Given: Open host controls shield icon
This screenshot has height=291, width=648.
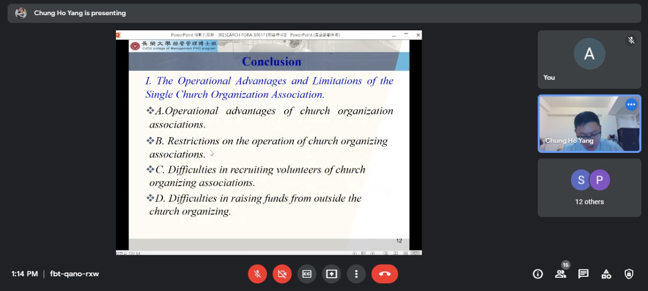Looking at the screenshot, I should click(x=629, y=274).
